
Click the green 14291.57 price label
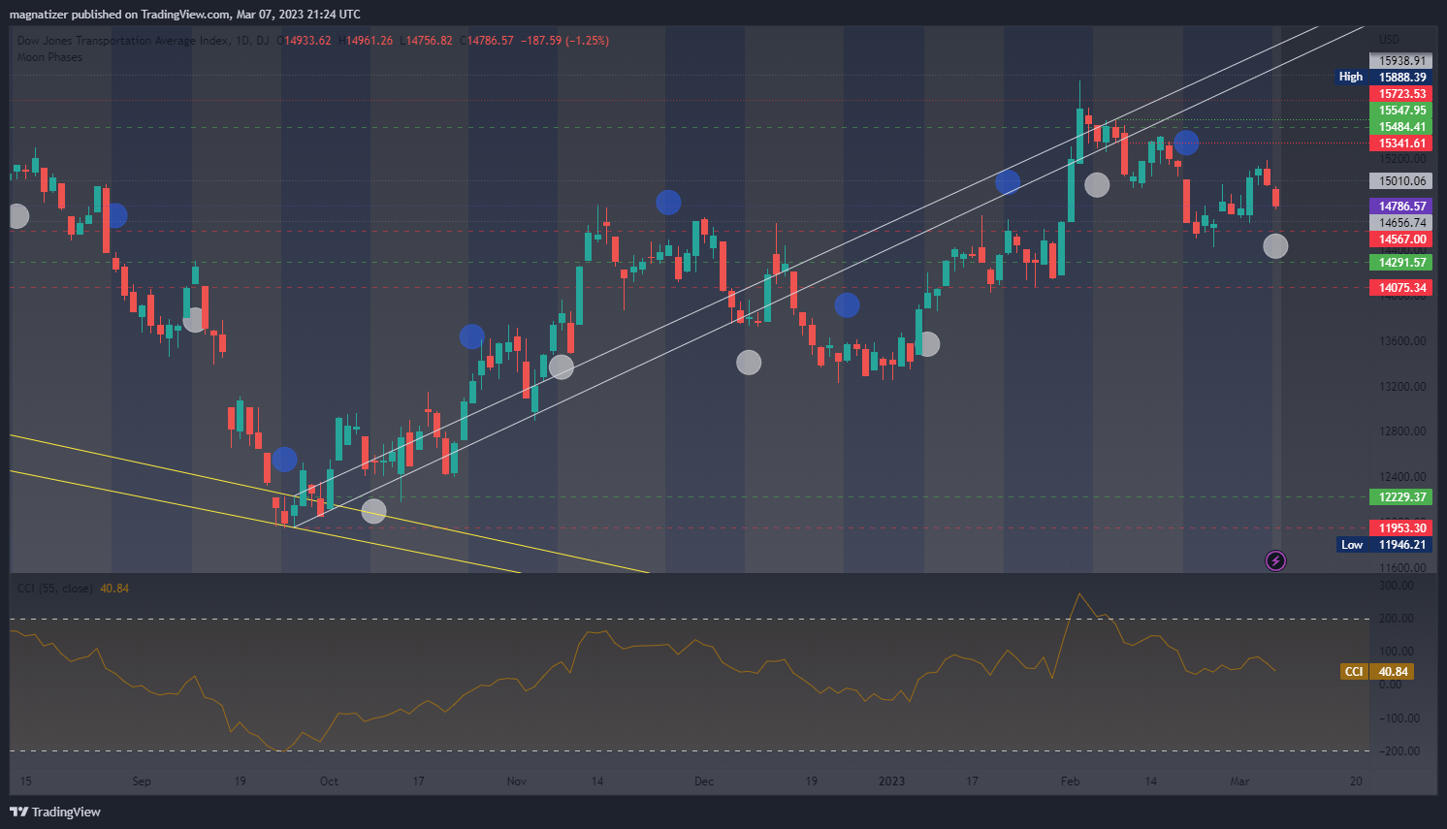[x=1400, y=263]
